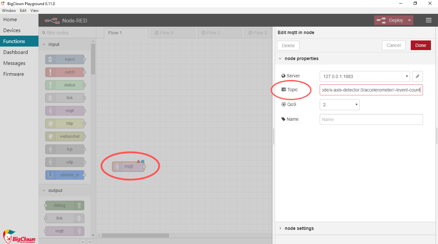Viewport: 438px width, 244px height.
Task: Go to the Home page
Action: coord(19,19)
